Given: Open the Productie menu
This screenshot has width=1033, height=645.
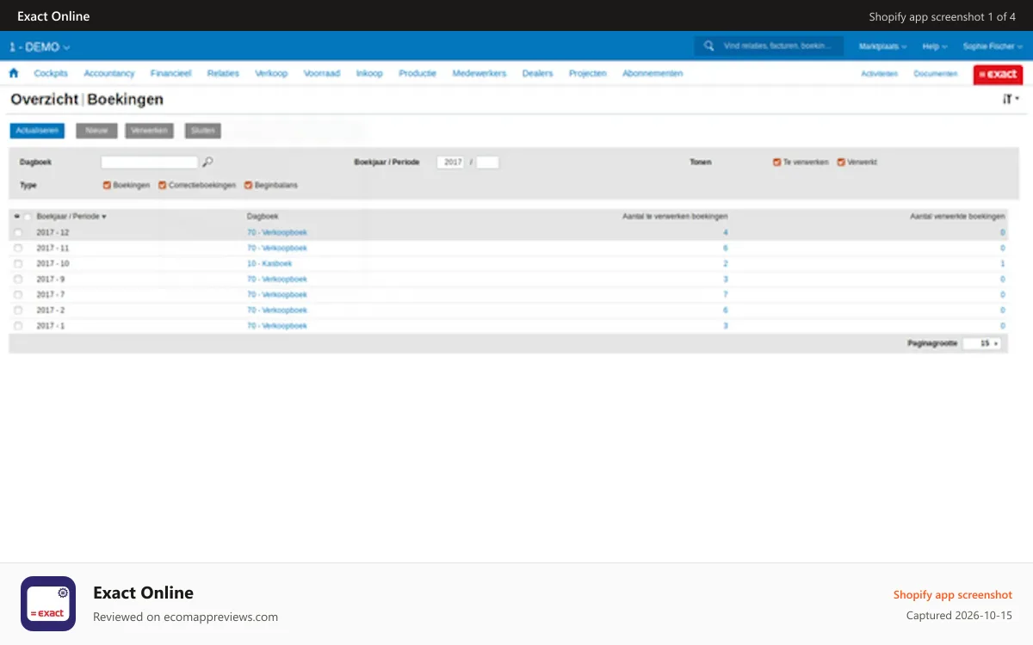Looking at the screenshot, I should coord(418,74).
